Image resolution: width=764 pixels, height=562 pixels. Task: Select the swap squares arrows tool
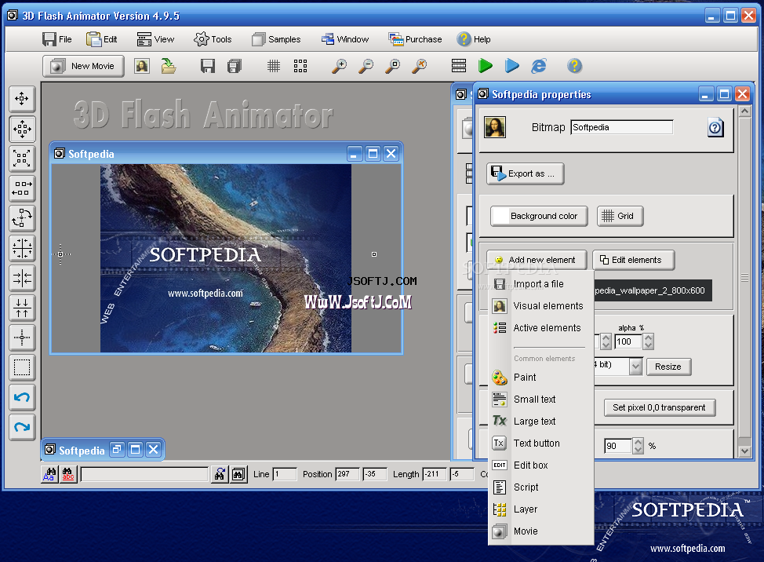point(22,188)
